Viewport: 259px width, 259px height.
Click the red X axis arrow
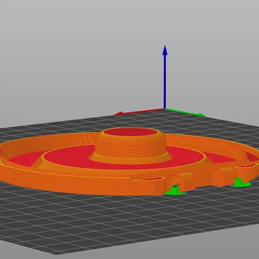tap(139, 112)
